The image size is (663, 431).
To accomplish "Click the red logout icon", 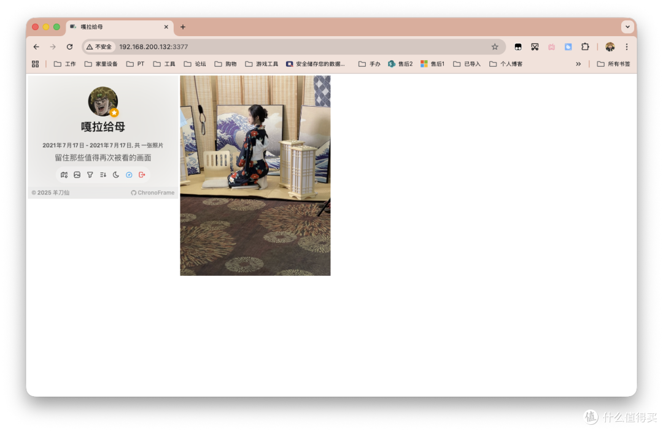I will pos(142,175).
